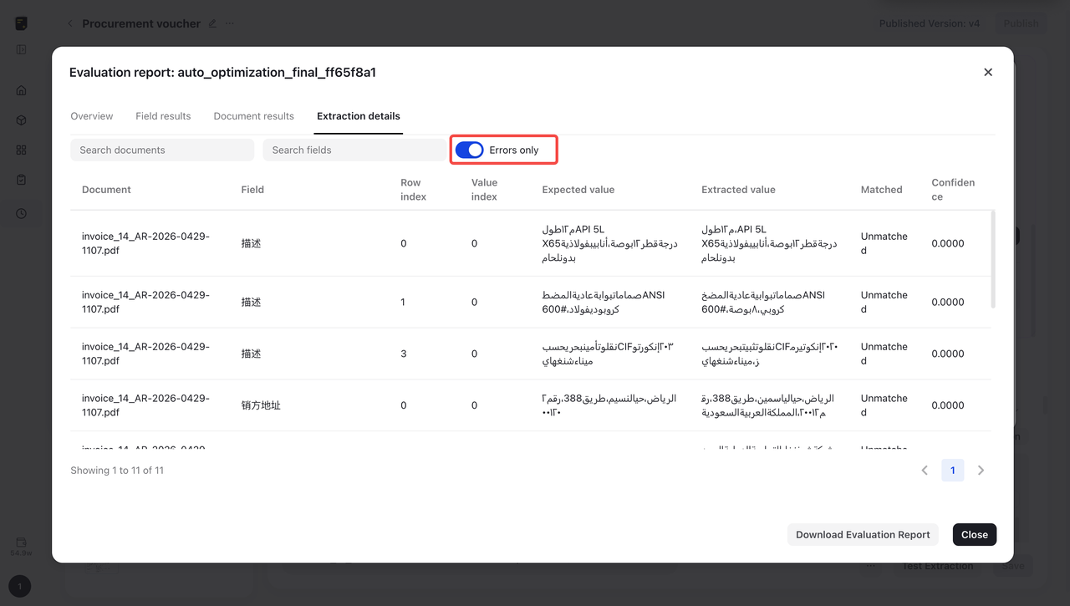Toggle the Errors only switch

[x=470, y=150]
